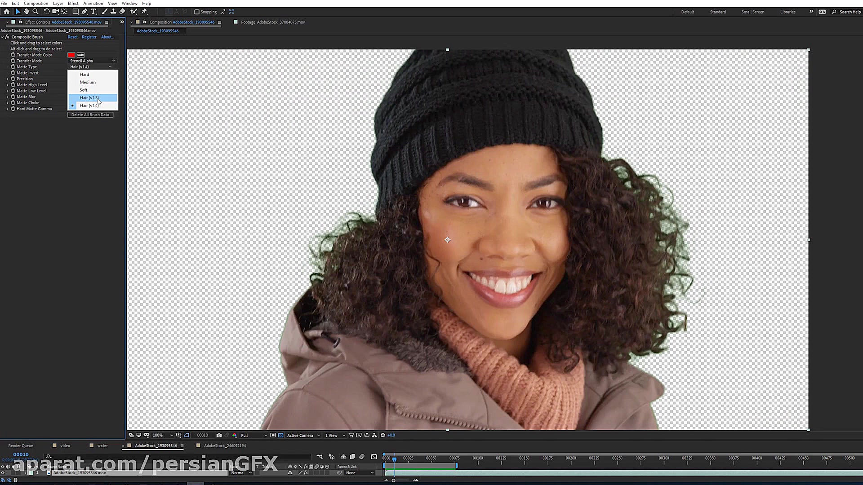Select the Eraser tool

coord(122,12)
